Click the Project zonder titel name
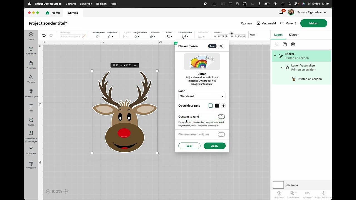The image size is (356, 200). pos(48,23)
